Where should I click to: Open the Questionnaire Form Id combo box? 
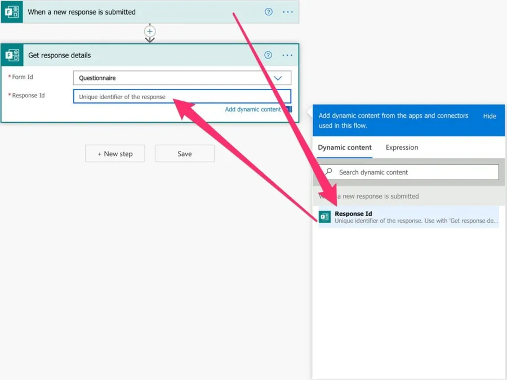(x=175, y=78)
